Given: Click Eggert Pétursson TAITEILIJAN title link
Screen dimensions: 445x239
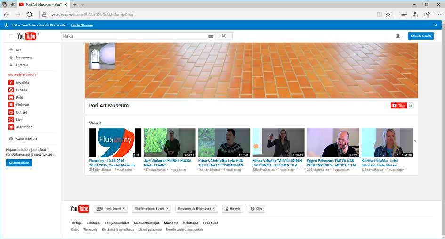Looking at the screenshot, I should (333, 163).
